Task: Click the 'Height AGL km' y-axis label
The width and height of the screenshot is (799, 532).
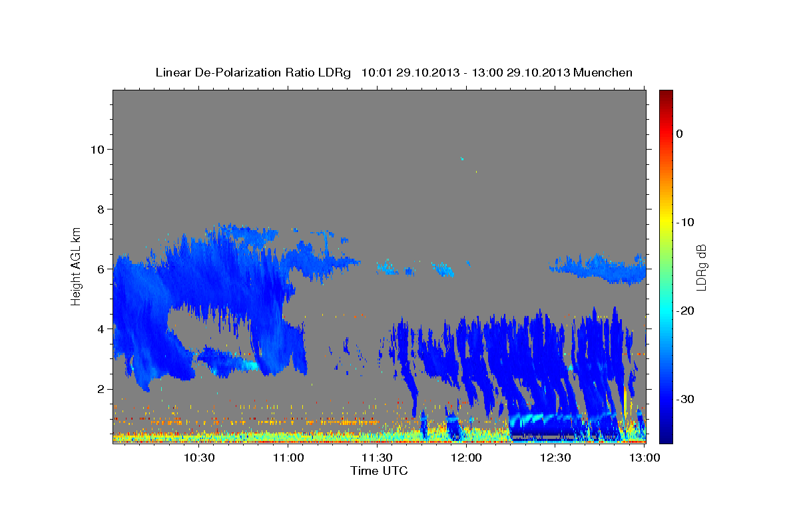Action: coord(77,266)
